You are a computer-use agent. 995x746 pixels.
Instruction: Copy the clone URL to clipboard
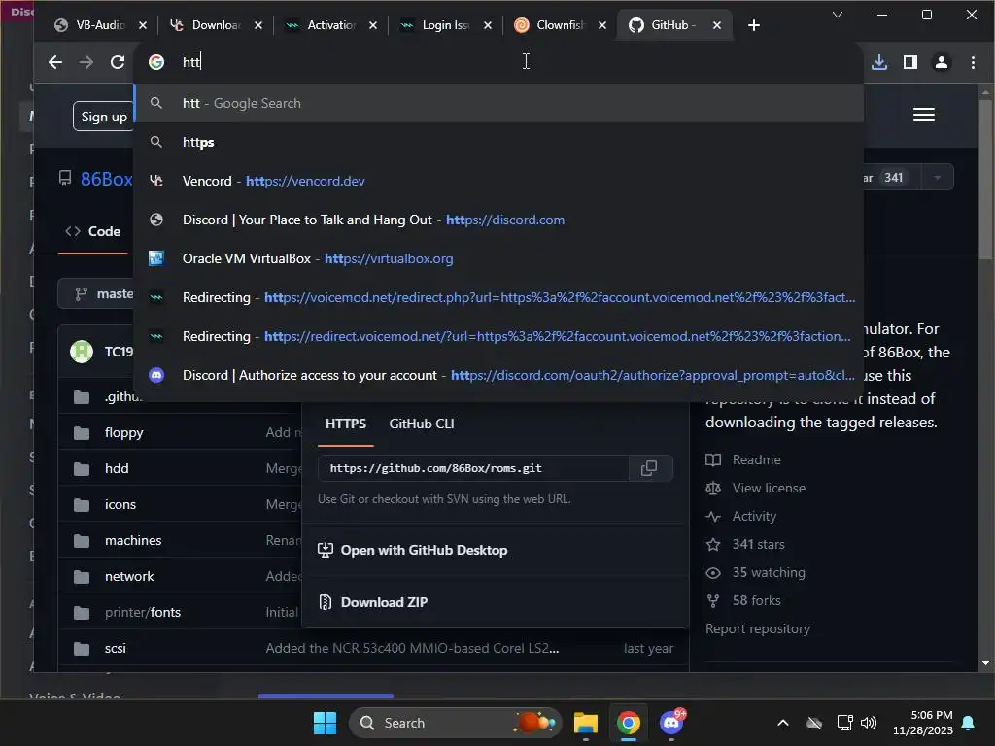[x=649, y=468]
